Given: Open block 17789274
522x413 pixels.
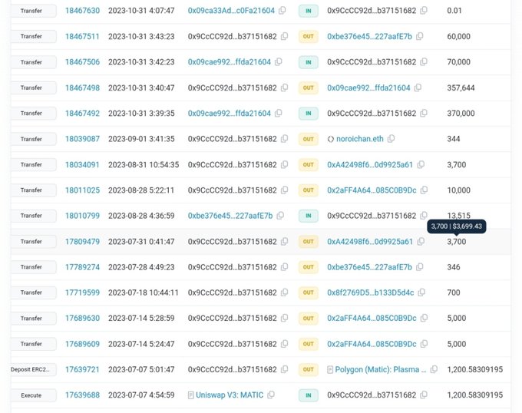Looking at the screenshot, I should point(82,267).
